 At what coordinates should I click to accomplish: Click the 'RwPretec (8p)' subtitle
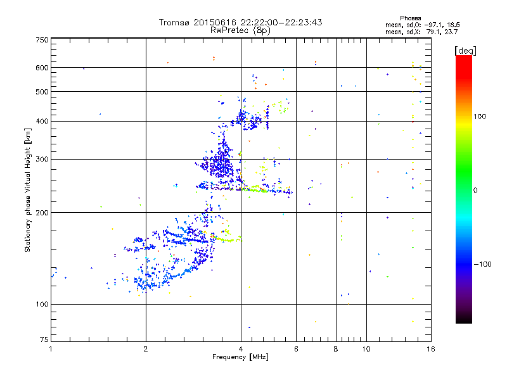click(240, 30)
